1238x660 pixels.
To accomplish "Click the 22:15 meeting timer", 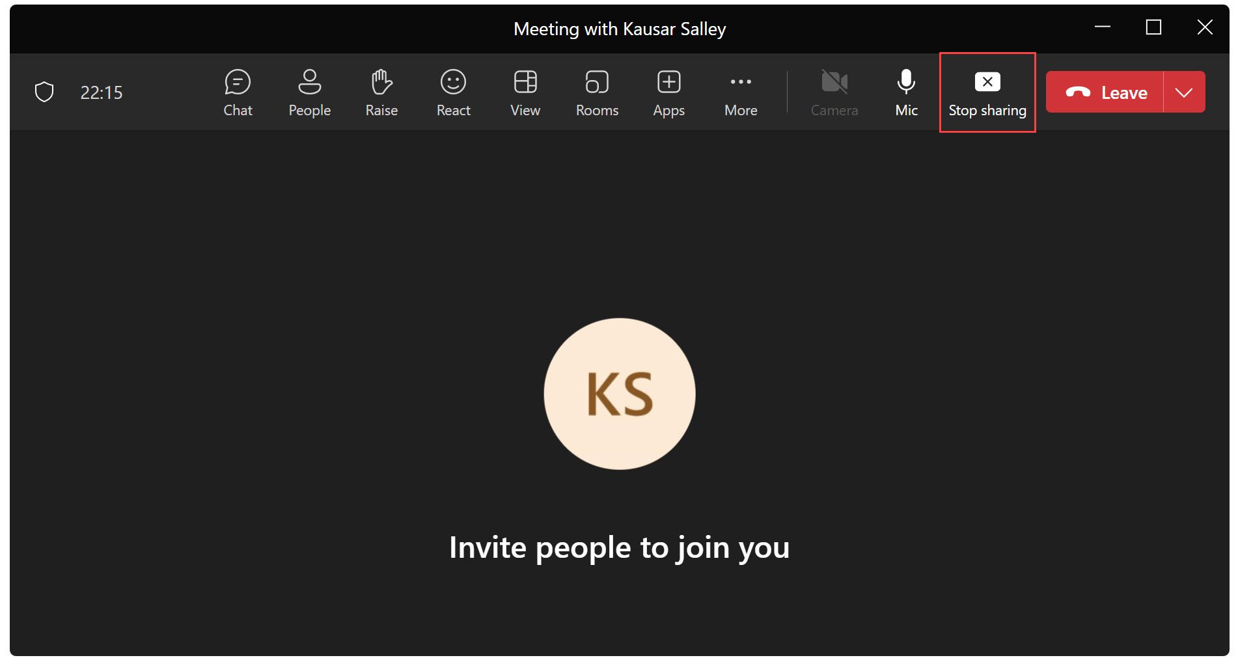I will pyautogui.click(x=101, y=92).
